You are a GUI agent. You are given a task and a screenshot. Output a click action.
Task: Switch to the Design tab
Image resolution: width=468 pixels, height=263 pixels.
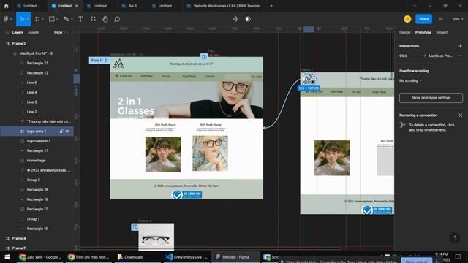(x=404, y=32)
